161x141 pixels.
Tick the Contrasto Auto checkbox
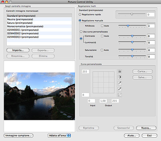click(102, 36)
